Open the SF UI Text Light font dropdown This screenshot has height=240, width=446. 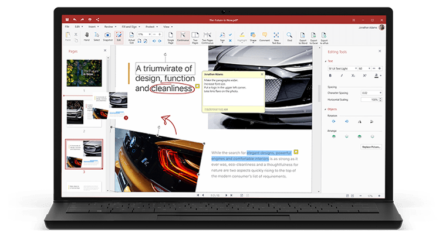[342, 68]
